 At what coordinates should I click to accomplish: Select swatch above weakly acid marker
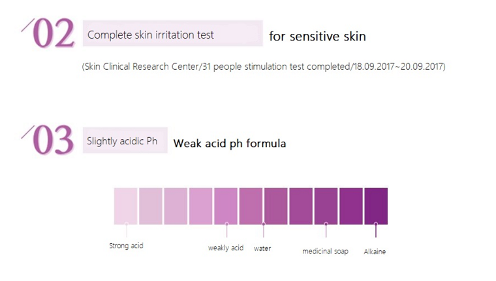[x=226, y=206]
